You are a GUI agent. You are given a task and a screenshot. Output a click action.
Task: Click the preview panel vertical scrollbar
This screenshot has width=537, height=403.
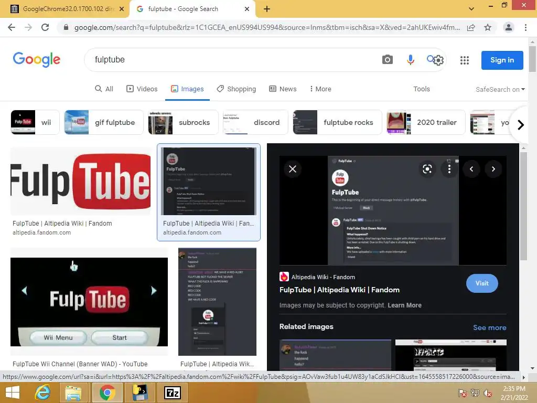523,206
